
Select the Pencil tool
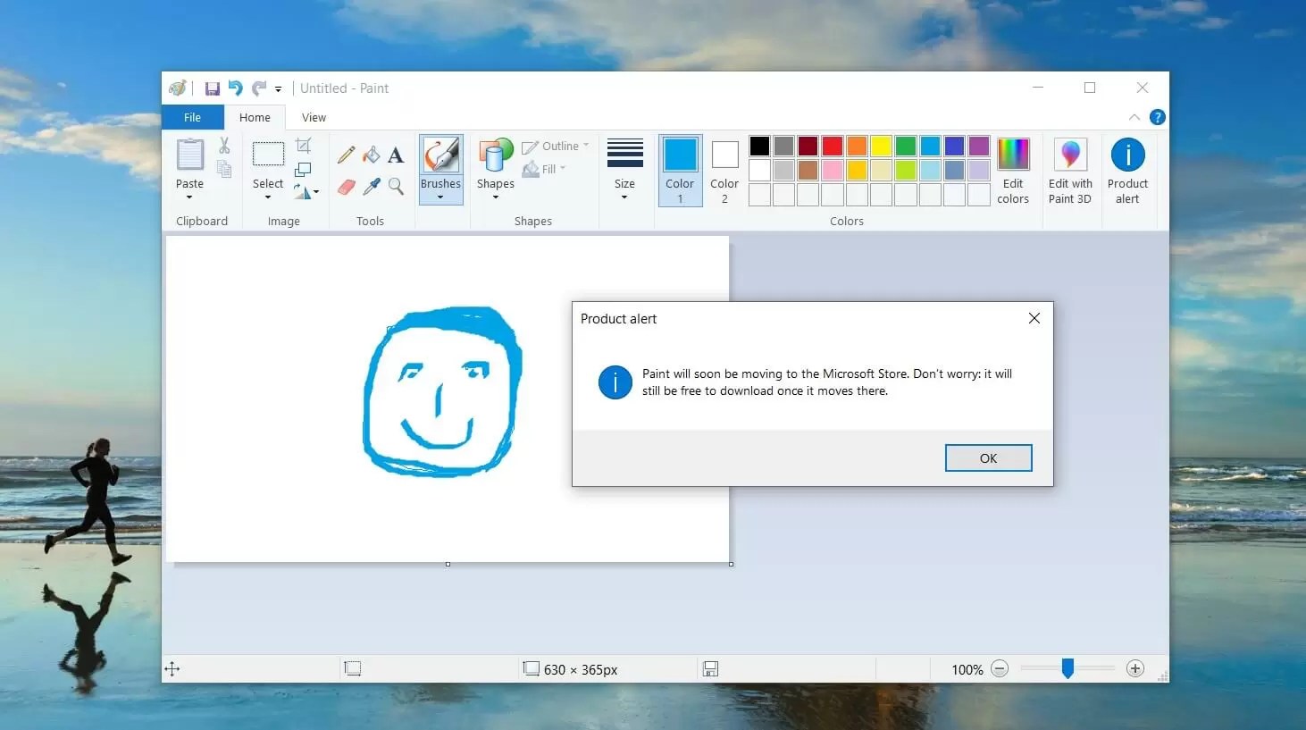coord(346,154)
